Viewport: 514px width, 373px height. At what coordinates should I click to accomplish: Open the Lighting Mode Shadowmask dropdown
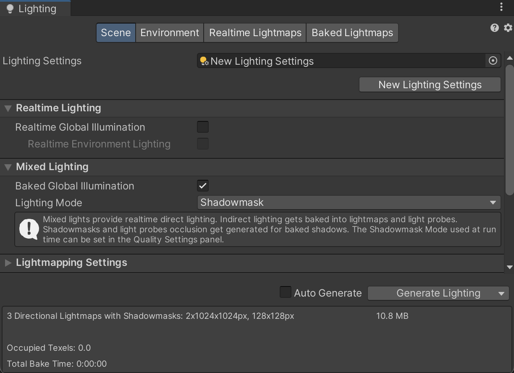(349, 202)
